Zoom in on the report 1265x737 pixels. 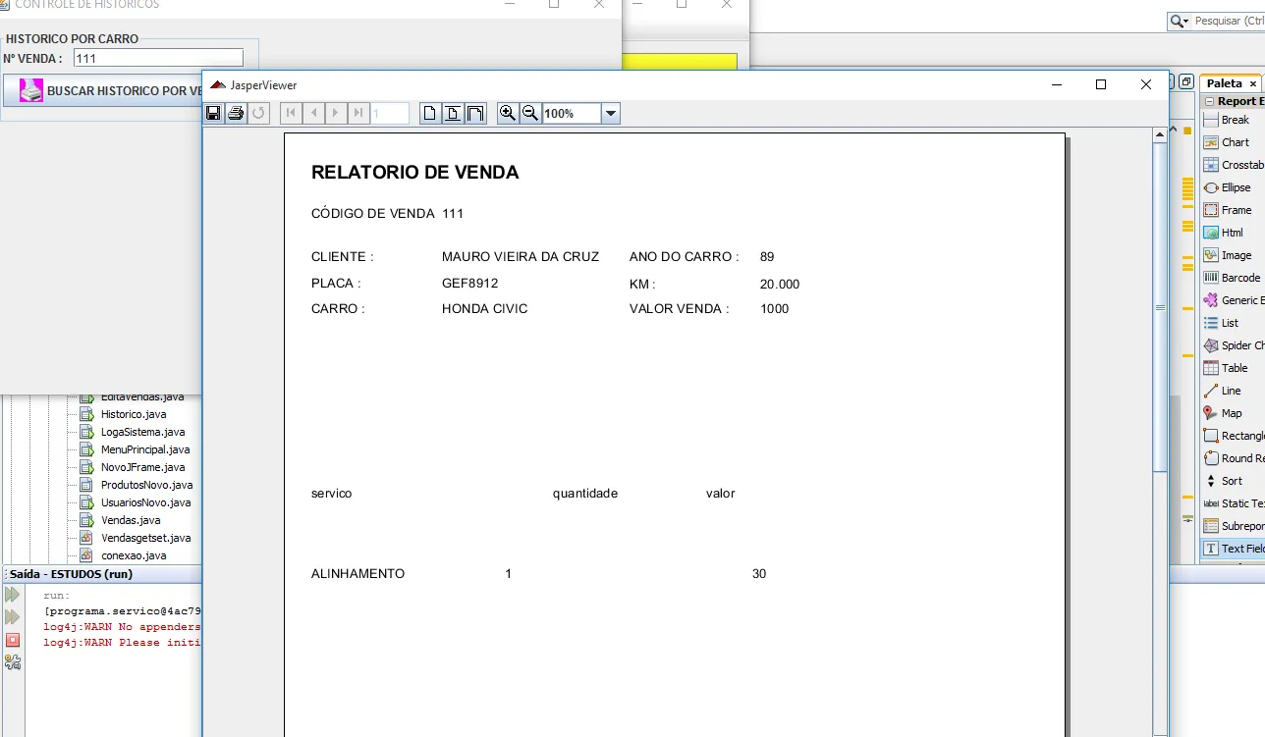coord(508,113)
